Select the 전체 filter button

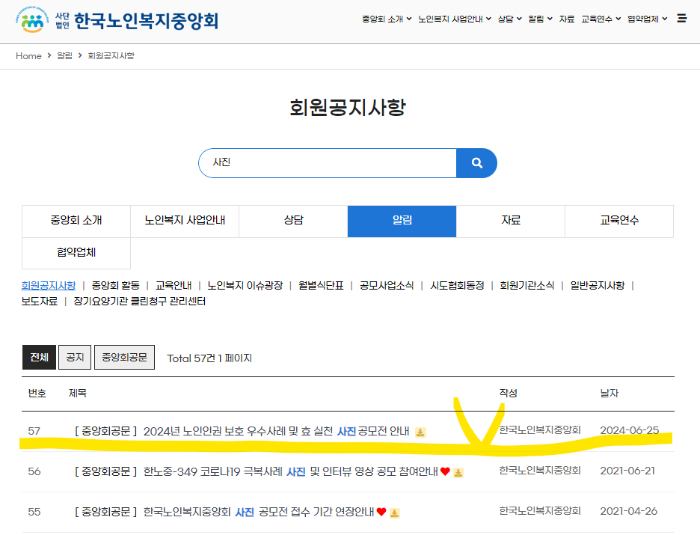click(x=39, y=357)
